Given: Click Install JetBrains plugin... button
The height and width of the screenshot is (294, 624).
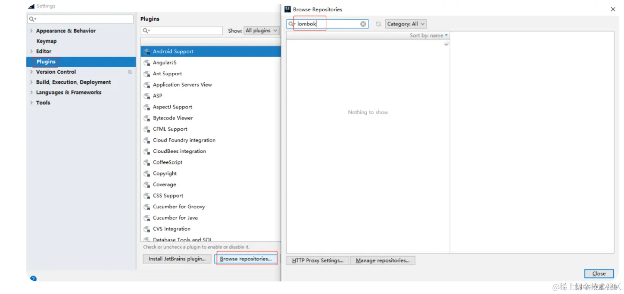Looking at the screenshot, I should click(x=177, y=259).
